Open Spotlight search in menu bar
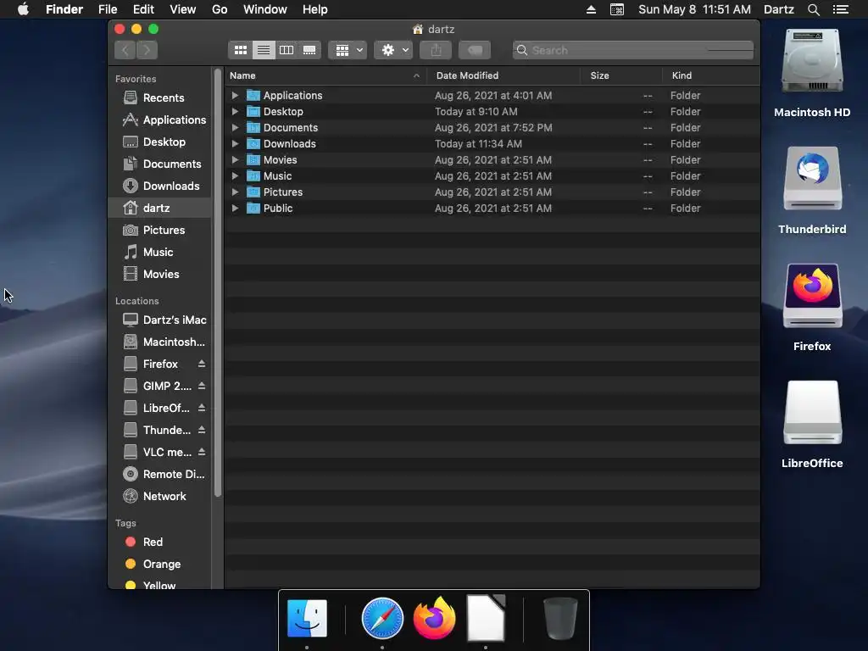868x651 pixels. coord(813,9)
